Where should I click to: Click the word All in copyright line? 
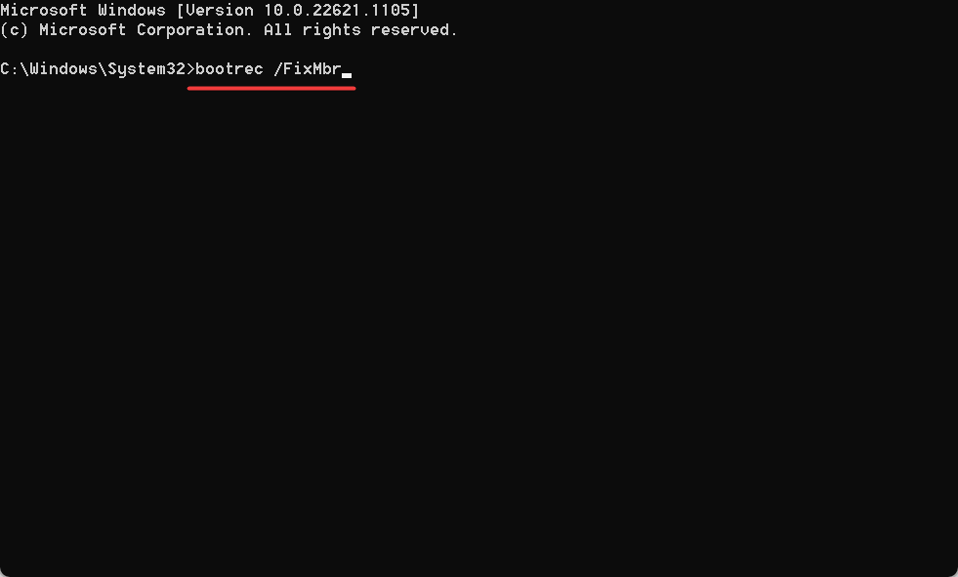[278, 30]
